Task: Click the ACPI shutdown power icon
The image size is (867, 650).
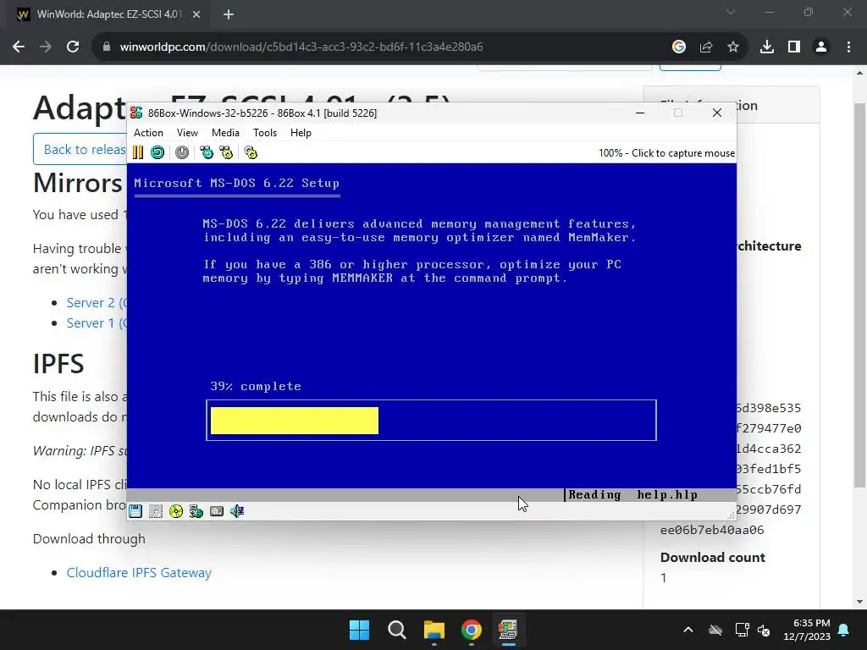Action: tap(182, 152)
